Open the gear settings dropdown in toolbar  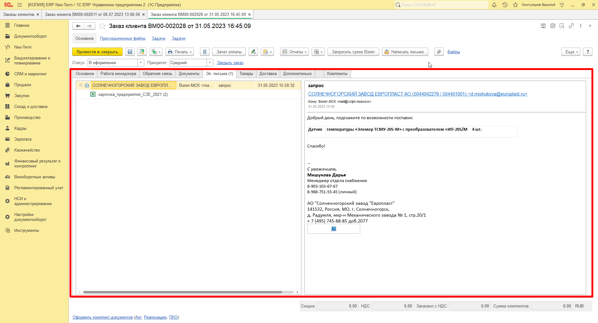point(318,52)
